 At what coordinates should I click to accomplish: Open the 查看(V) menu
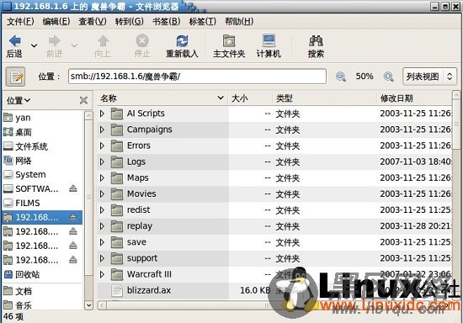point(93,22)
